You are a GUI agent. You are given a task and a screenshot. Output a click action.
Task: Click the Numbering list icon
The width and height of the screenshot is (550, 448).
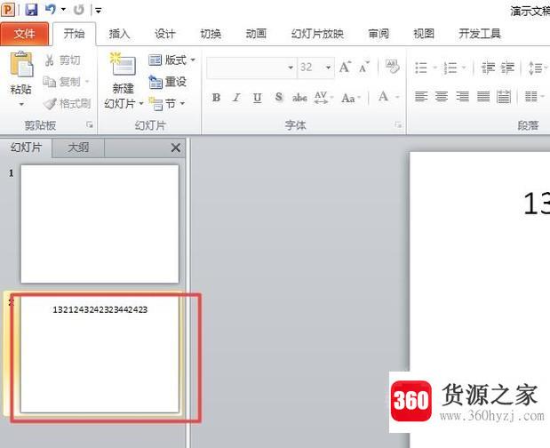450,68
